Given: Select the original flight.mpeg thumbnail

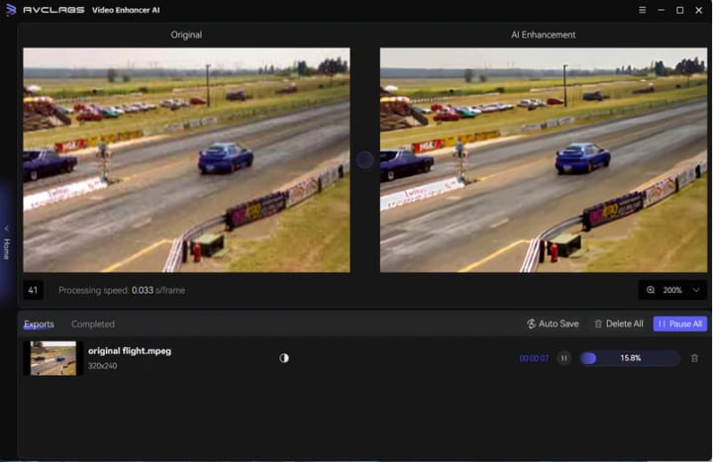Looking at the screenshot, I should coord(53,358).
